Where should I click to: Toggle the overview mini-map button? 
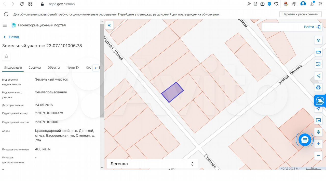318,120
